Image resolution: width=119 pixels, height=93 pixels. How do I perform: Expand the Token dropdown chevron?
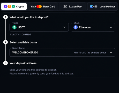(x=64, y=27)
